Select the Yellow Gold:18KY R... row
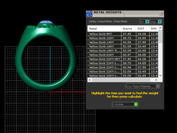177x133 pixels. coord(123,51)
